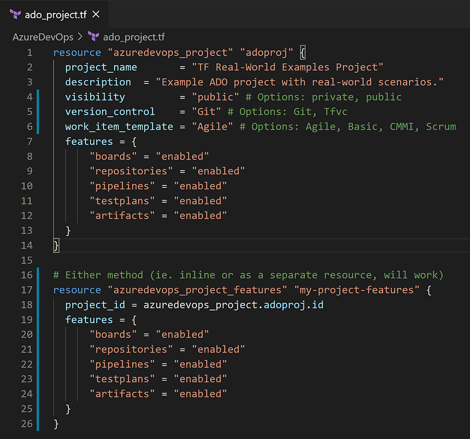Click the comment '# Options: private, public'
470x439 pixels.
pos(323,97)
